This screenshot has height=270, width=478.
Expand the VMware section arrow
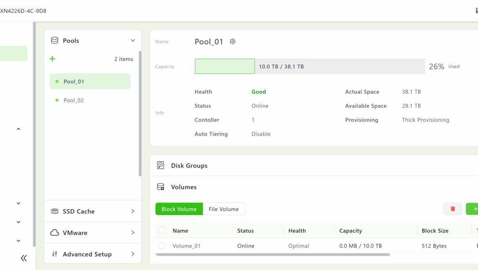click(x=133, y=233)
